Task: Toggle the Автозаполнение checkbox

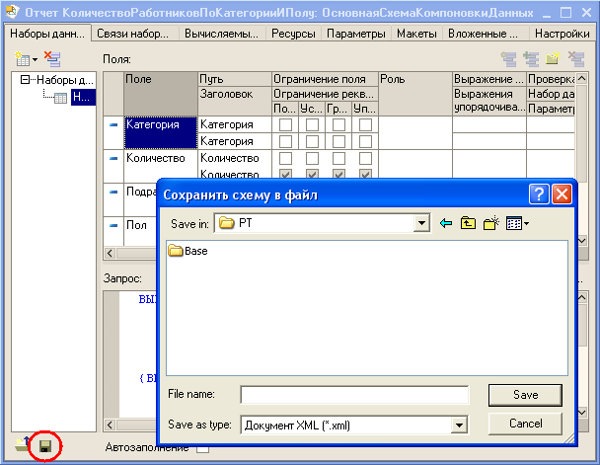Action: [x=203, y=450]
